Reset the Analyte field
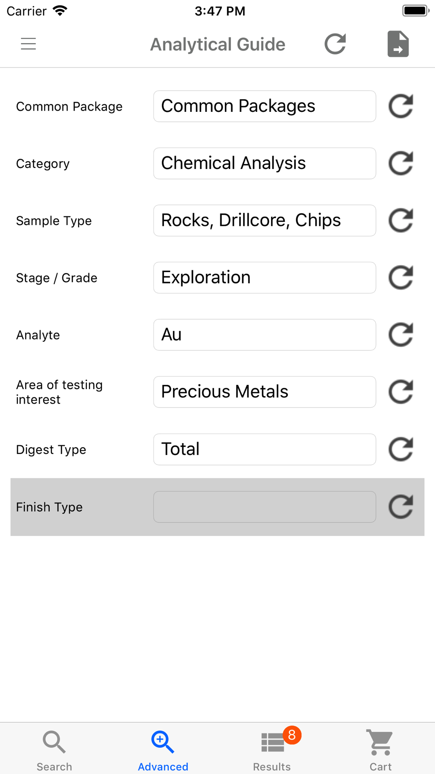This screenshot has width=435, height=774. [400, 335]
